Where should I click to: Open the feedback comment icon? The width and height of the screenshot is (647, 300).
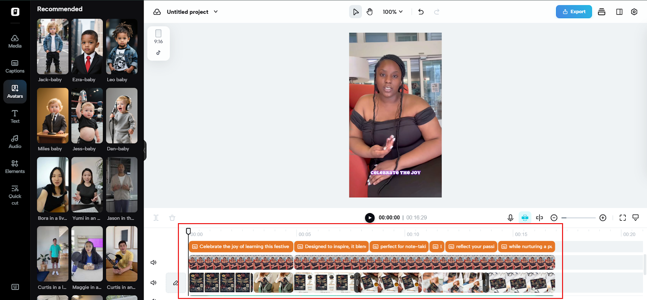coord(636,218)
